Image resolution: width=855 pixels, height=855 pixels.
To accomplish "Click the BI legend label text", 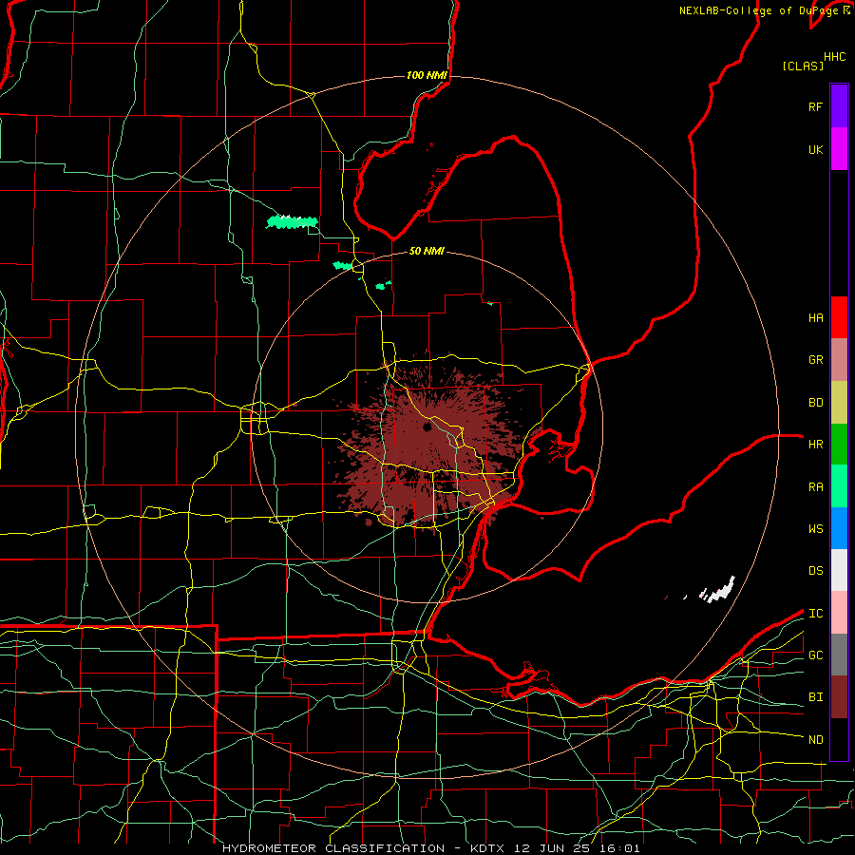I will (x=815, y=697).
